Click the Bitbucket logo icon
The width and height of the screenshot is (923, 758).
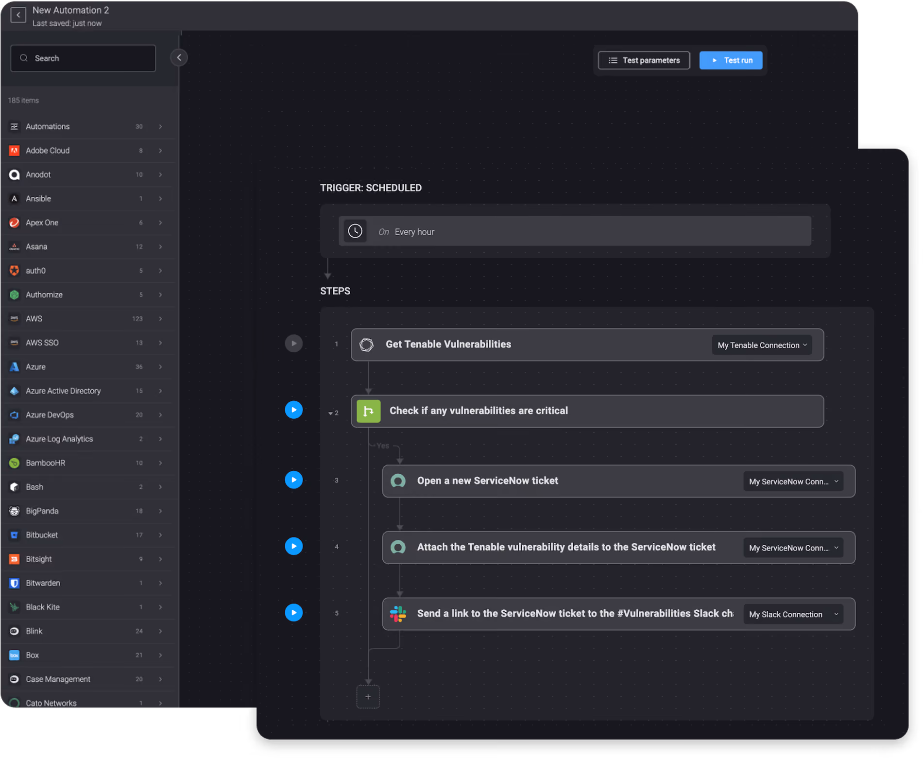coord(15,535)
